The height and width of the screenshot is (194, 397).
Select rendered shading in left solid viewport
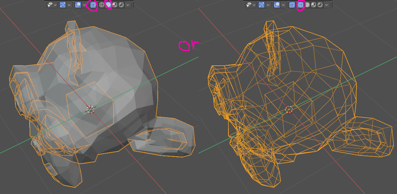[x=121, y=5]
